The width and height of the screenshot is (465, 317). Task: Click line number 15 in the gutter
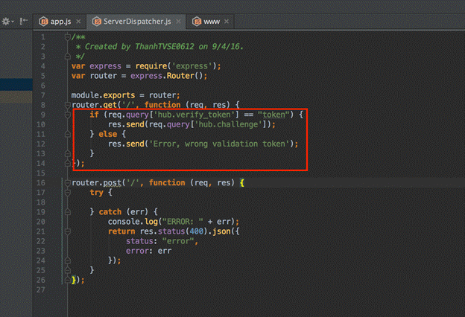(x=41, y=173)
